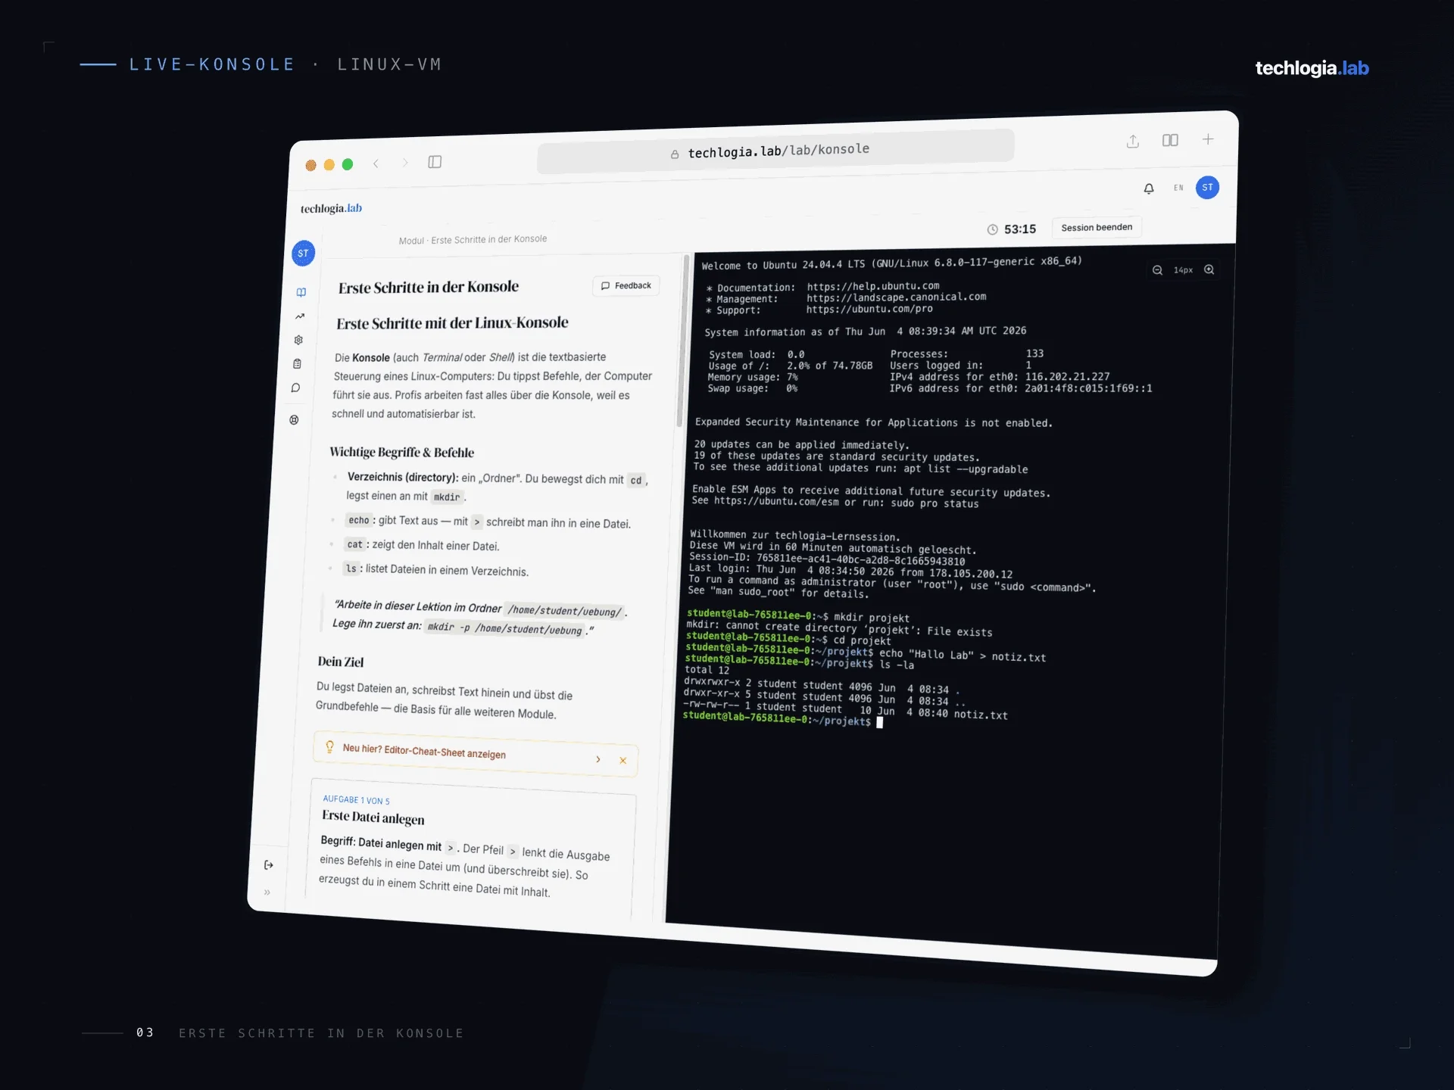
Task: Click the browser share icon
Action: tap(1133, 142)
